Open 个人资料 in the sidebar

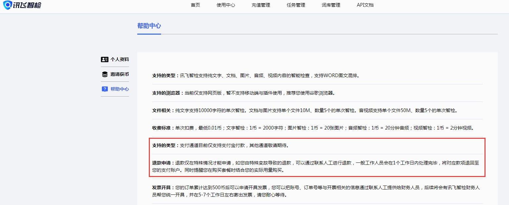(120, 60)
